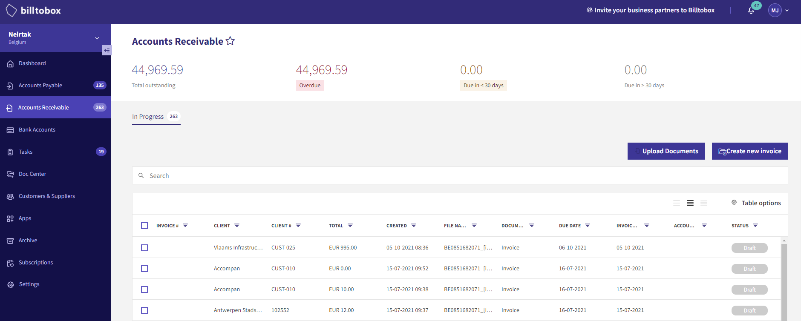
Task: Expand the Neirtak company selector
Action: click(x=55, y=38)
